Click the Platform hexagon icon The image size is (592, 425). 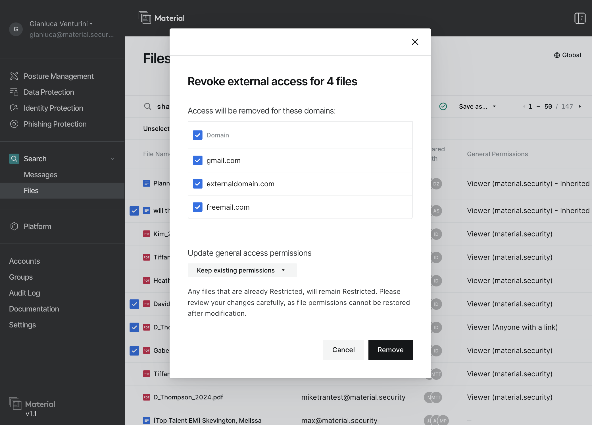[14, 226]
